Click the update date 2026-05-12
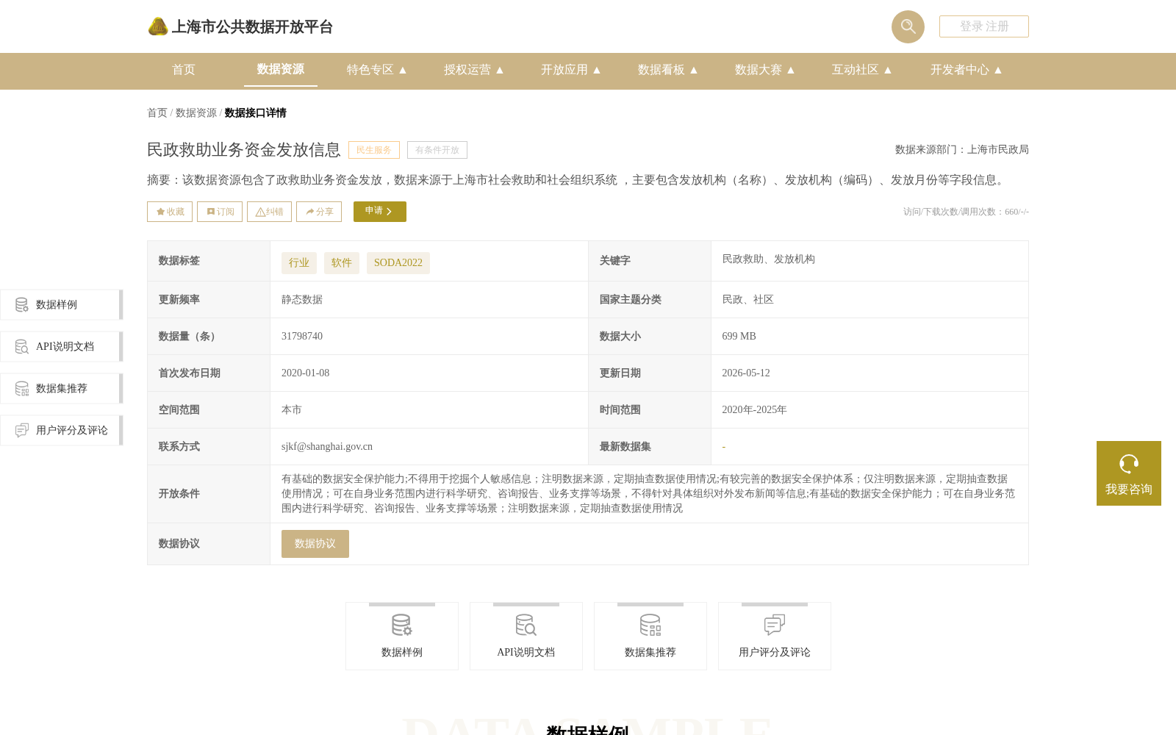This screenshot has height=735, width=1176. coord(746,373)
